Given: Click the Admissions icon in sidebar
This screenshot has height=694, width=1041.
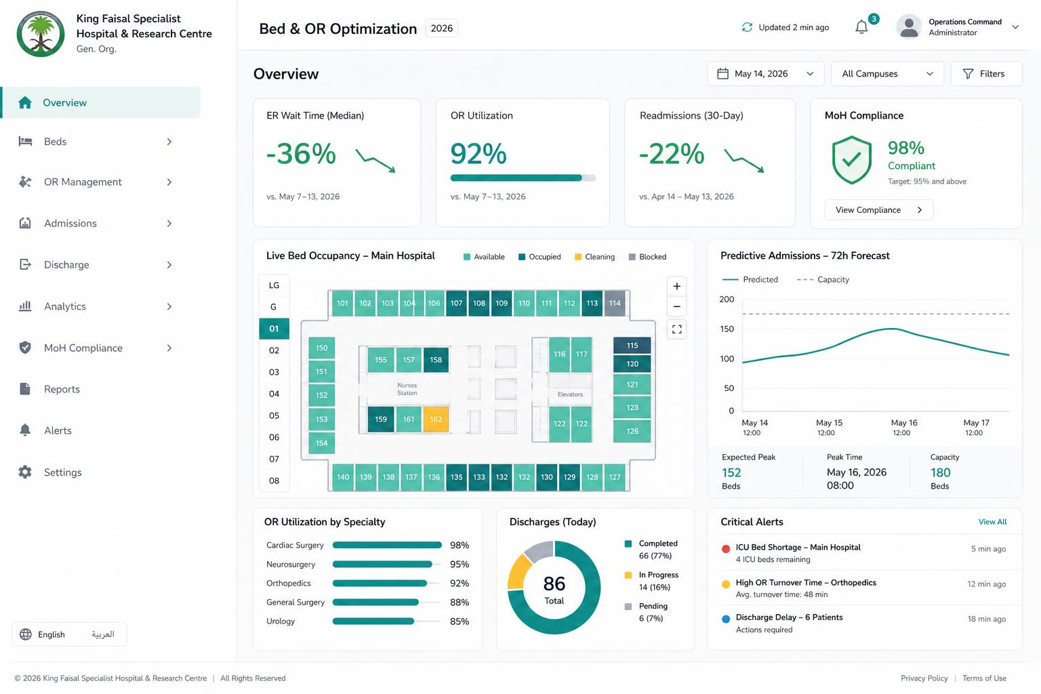Looking at the screenshot, I should coord(25,223).
